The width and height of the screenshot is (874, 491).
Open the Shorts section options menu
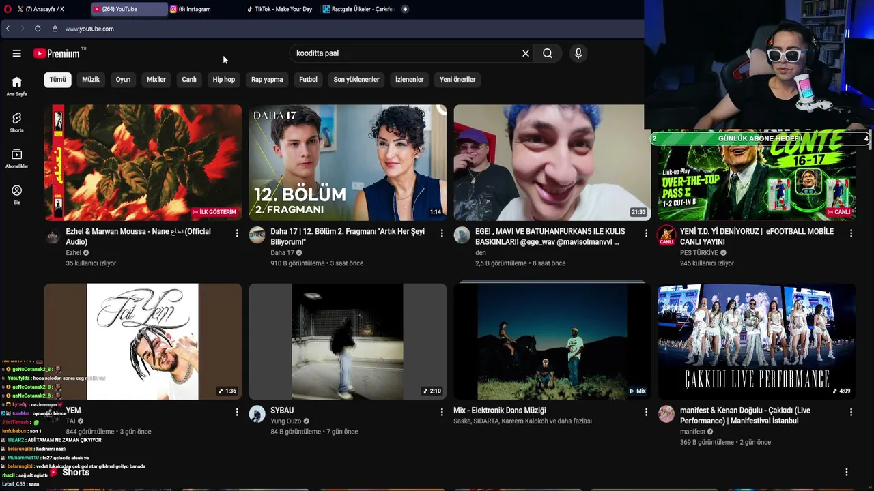847,472
